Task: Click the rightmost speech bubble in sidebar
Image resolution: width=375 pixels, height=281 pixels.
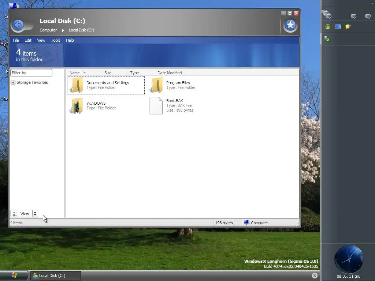Action: [368, 16]
